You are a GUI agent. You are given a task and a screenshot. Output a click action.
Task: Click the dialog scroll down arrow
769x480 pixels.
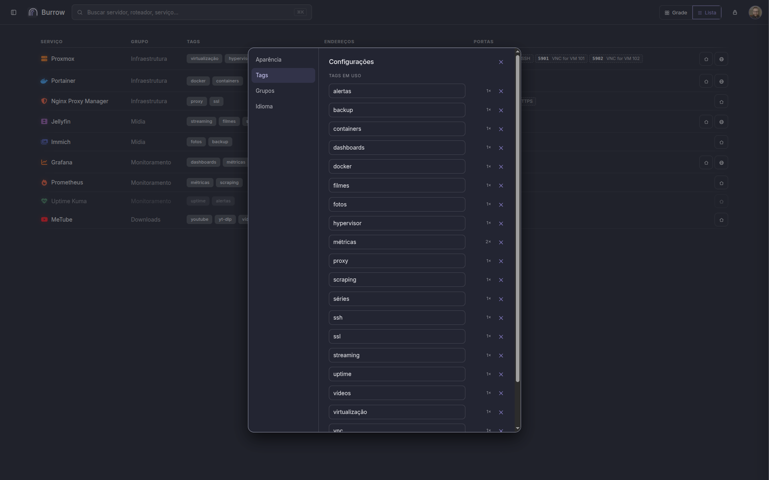click(x=517, y=428)
